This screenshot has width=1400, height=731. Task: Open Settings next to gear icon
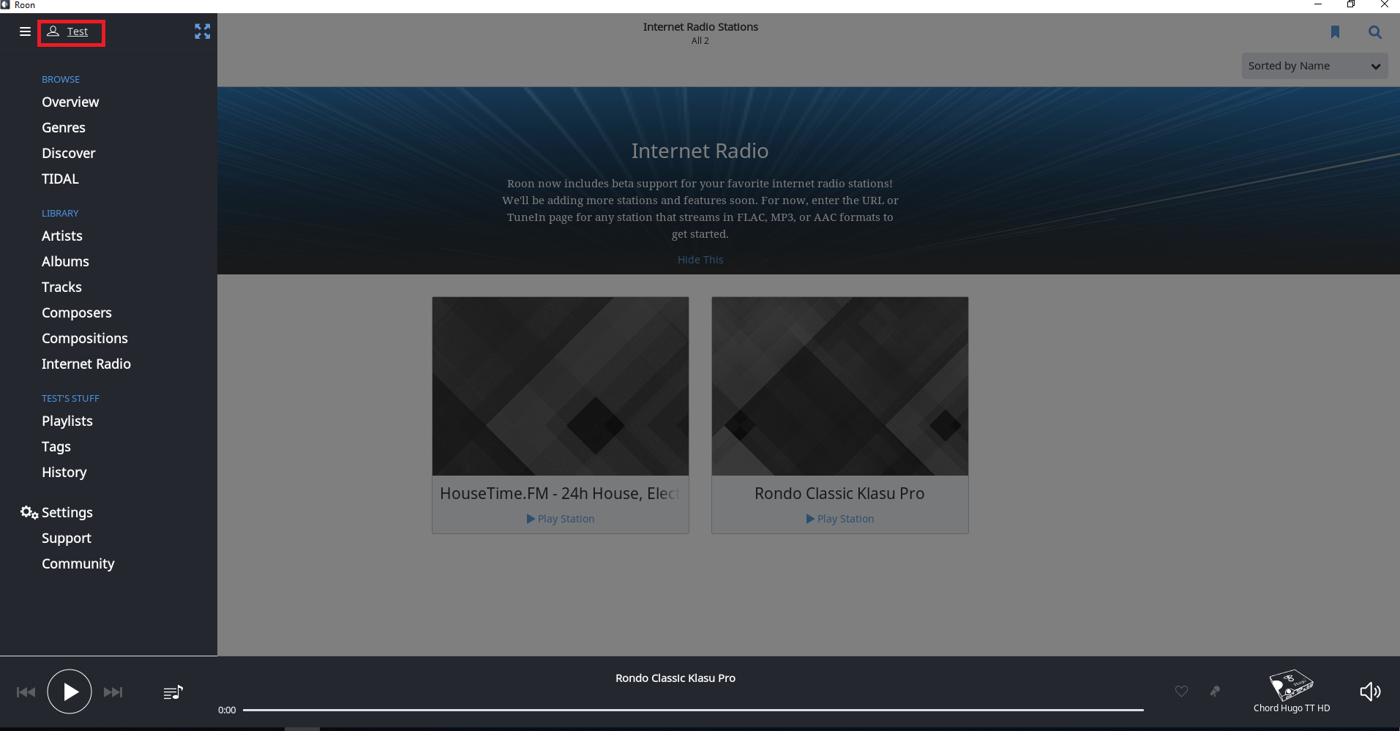67,512
